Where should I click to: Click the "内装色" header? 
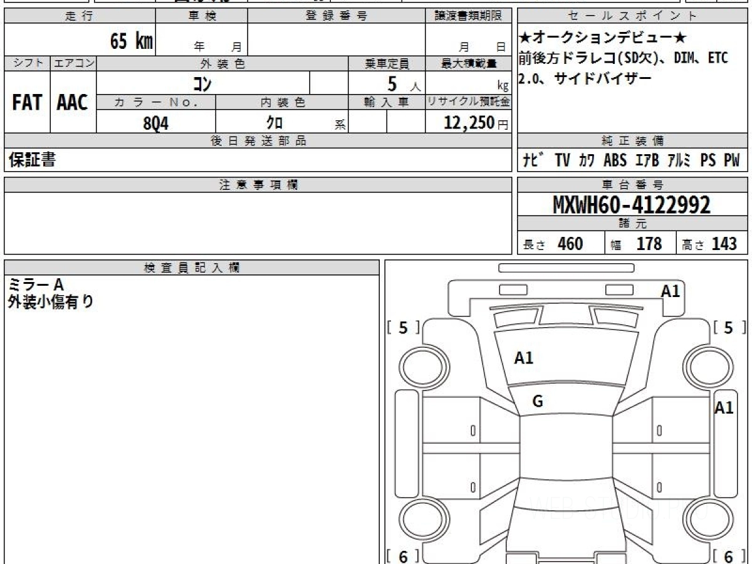pyautogui.click(x=282, y=102)
